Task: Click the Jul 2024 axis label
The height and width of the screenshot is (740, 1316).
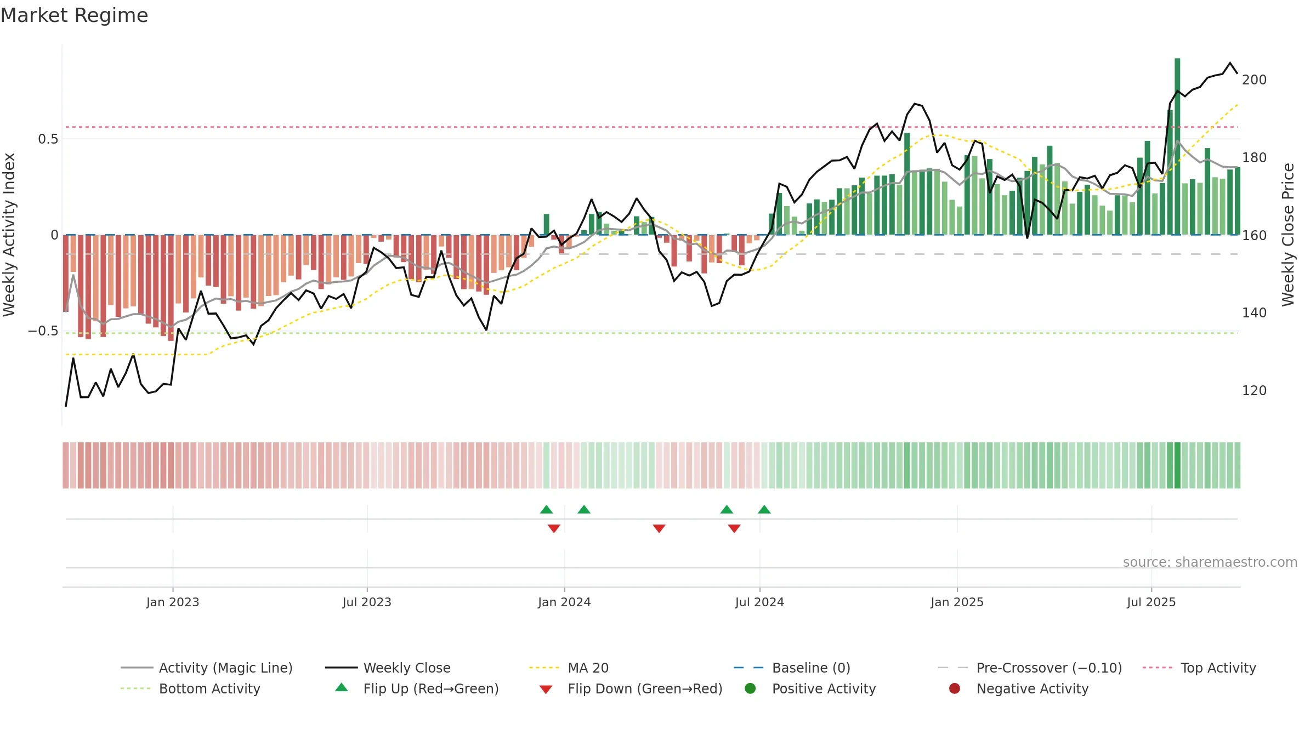Action: click(759, 602)
